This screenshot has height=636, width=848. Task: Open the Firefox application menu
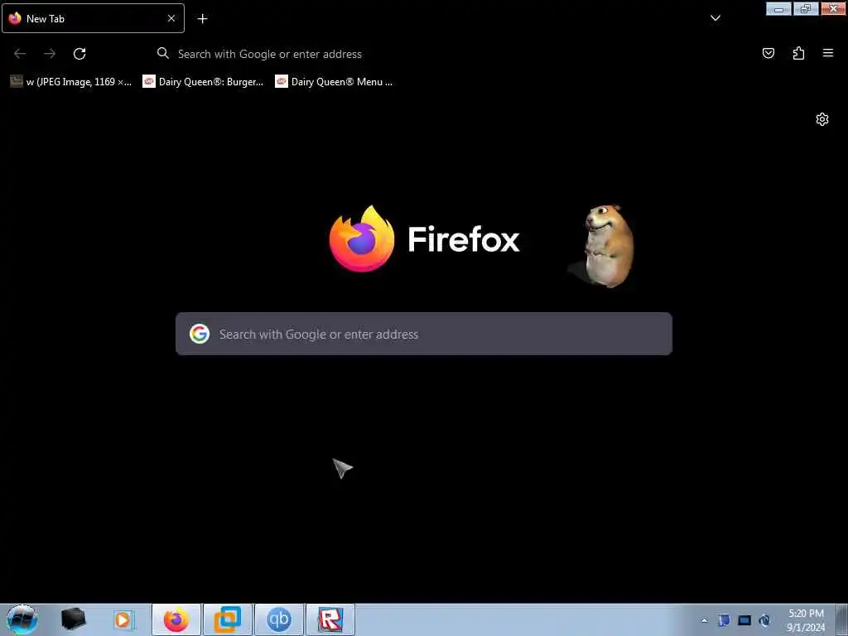tap(827, 53)
